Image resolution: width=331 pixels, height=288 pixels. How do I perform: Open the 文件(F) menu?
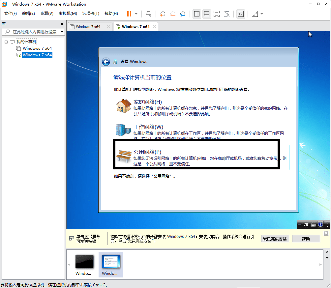tap(10, 14)
